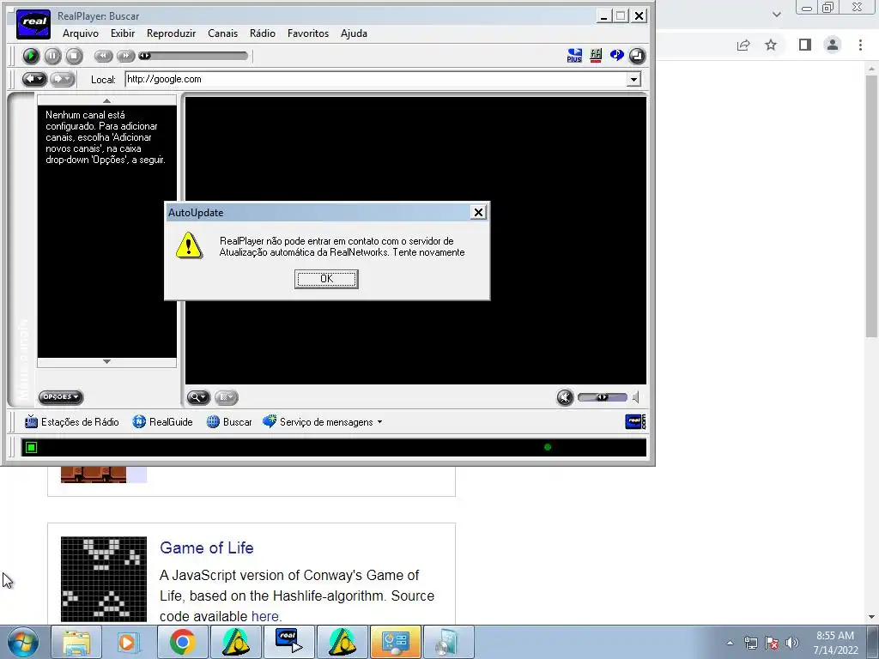Open Windows Explorer from the taskbar
Image resolution: width=879 pixels, height=659 pixels.
click(76, 642)
